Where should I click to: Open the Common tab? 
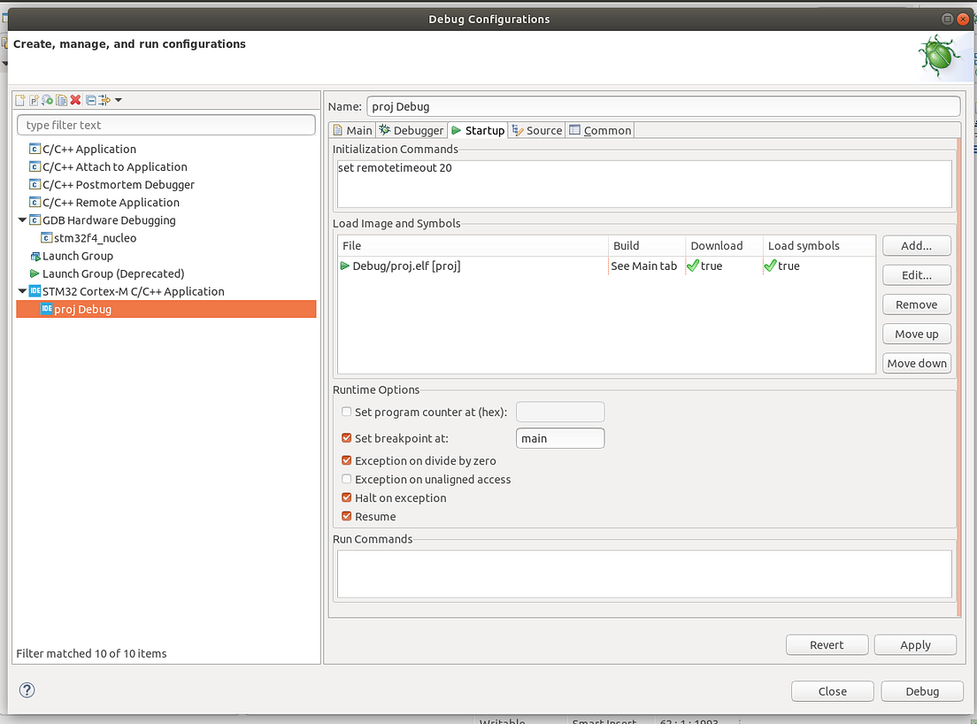600,129
